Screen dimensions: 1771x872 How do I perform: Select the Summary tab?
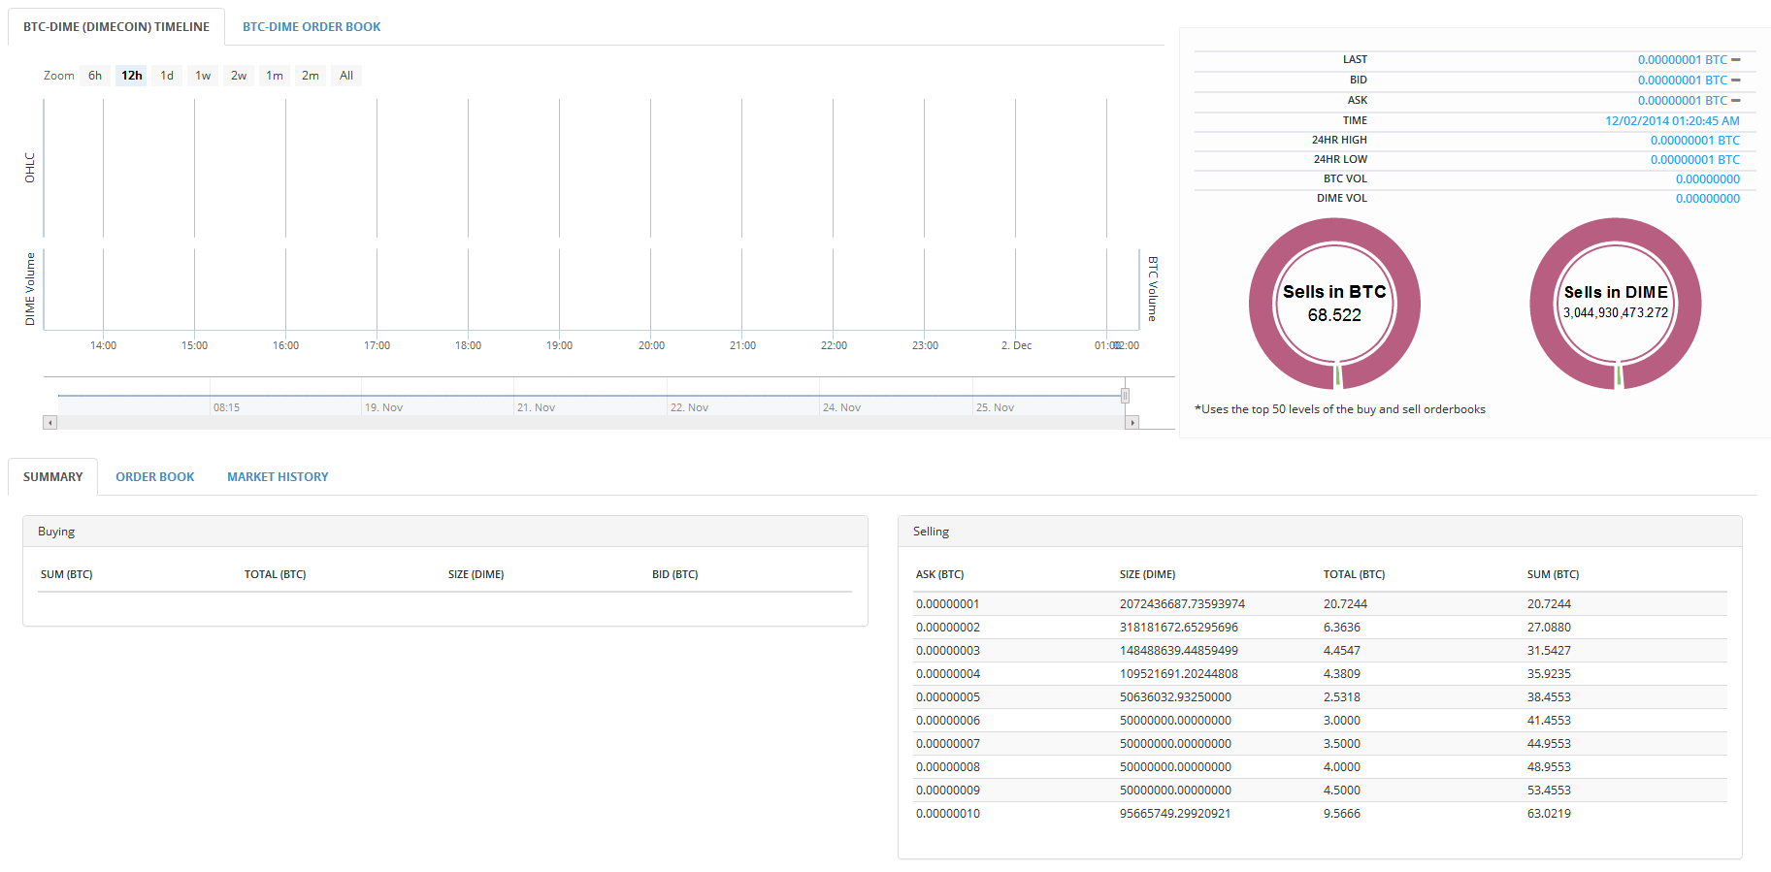pyautogui.click(x=53, y=477)
